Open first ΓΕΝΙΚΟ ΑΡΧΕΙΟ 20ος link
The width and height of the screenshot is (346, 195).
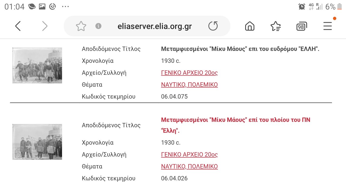189,73
